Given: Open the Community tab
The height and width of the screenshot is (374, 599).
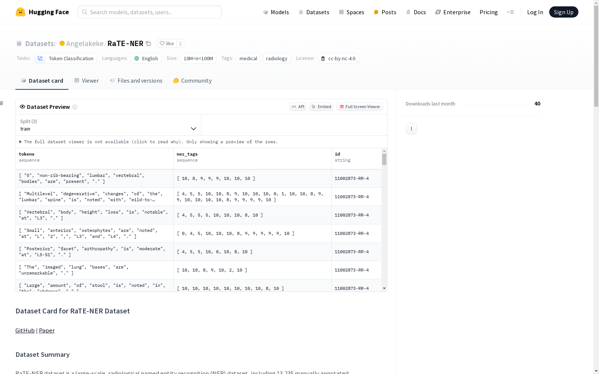Looking at the screenshot, I should [x=192, y=81].
